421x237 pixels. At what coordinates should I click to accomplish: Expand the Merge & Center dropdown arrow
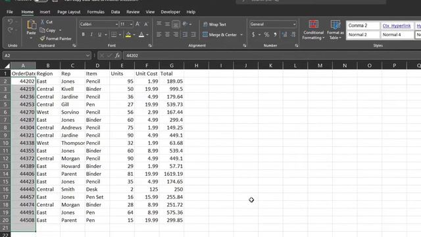(x=241, y=35)
